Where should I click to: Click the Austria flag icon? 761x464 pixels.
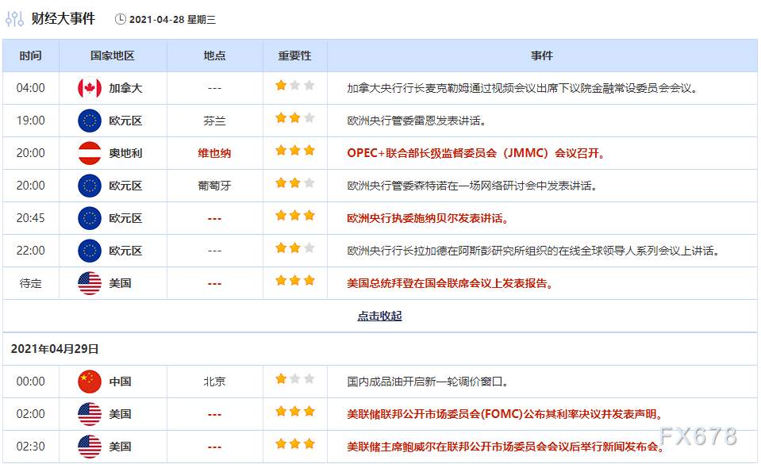(x=90, y=153)
